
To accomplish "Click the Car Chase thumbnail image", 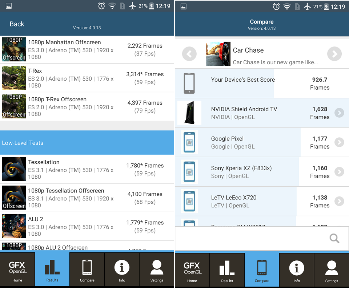I will tap(218, 54).
